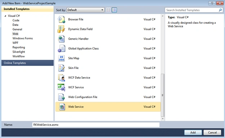
Task: Select the Skin File template icon
Action: (61, 68)
